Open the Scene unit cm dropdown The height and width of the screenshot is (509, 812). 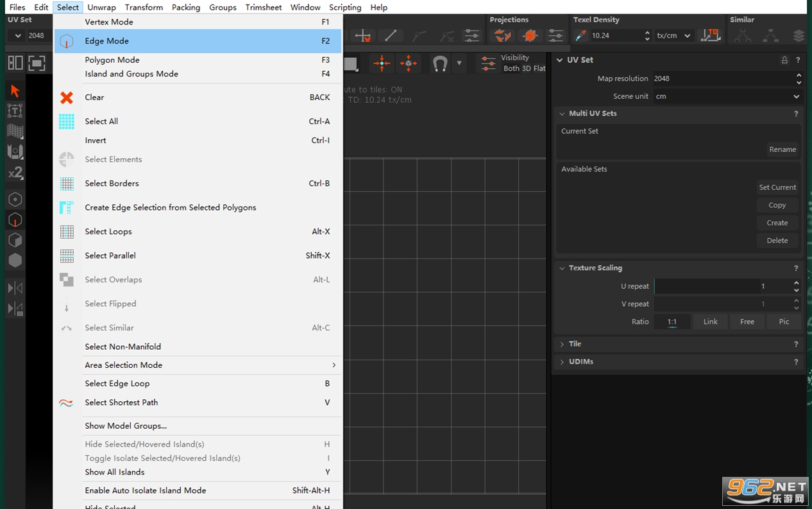[727, 96]
